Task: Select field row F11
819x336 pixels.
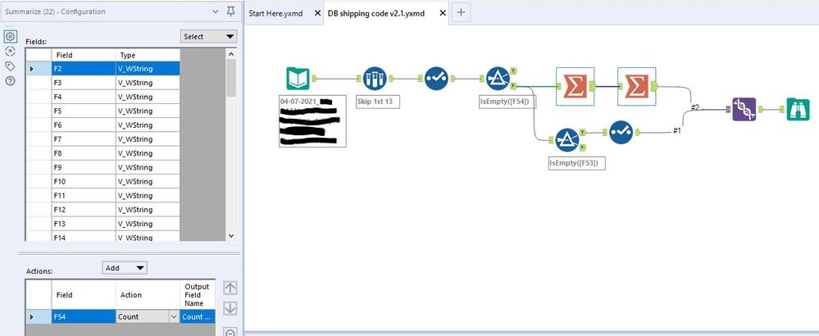Action: [x=103, y=195]
